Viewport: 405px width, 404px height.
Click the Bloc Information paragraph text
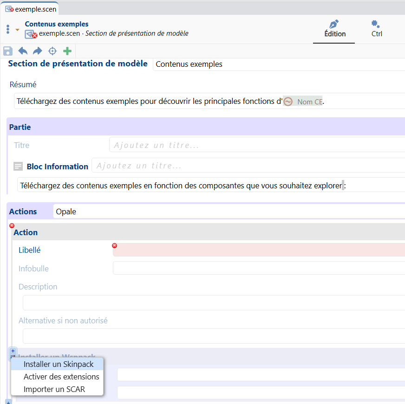(x=183, y=186)
